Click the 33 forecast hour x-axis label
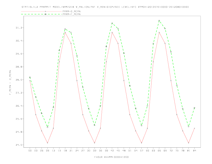Screen dimensions: 212x164 tap(94, 151)
